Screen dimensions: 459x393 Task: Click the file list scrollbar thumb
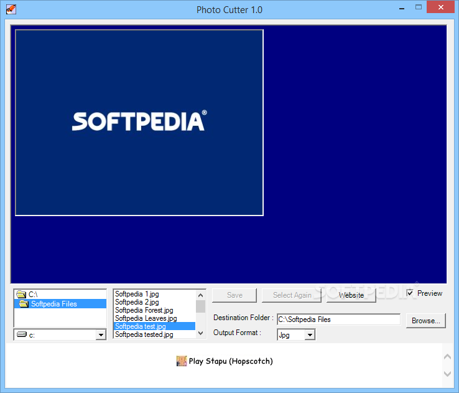(x=200, y=306)
